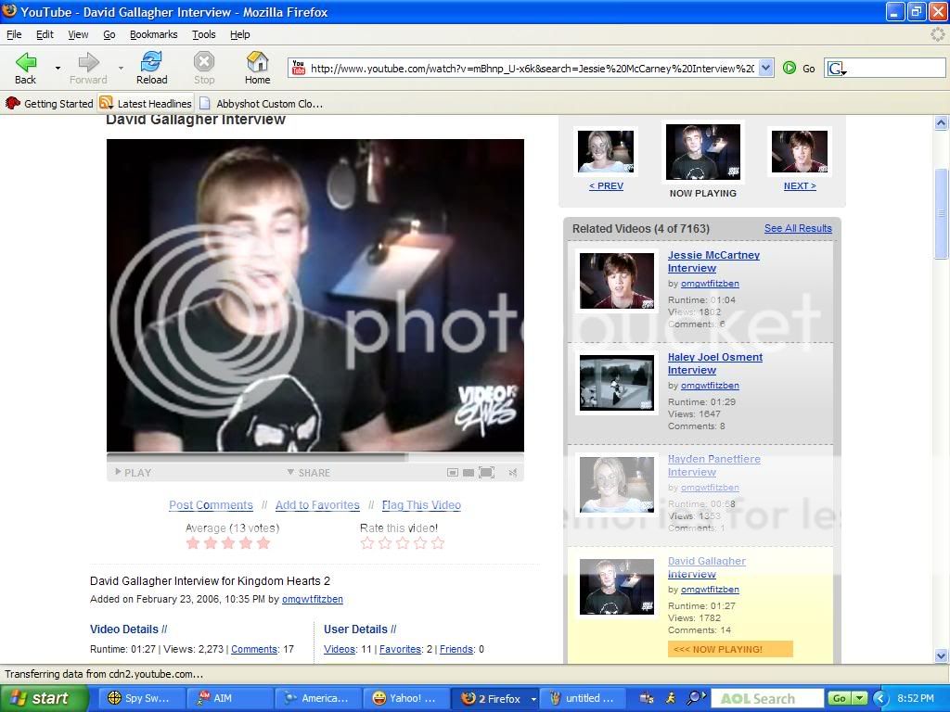The height and width of the screenshot is (712, 950).
Task: Click the Getting Started bookmark icon
Action: click(x=13, y=104)
